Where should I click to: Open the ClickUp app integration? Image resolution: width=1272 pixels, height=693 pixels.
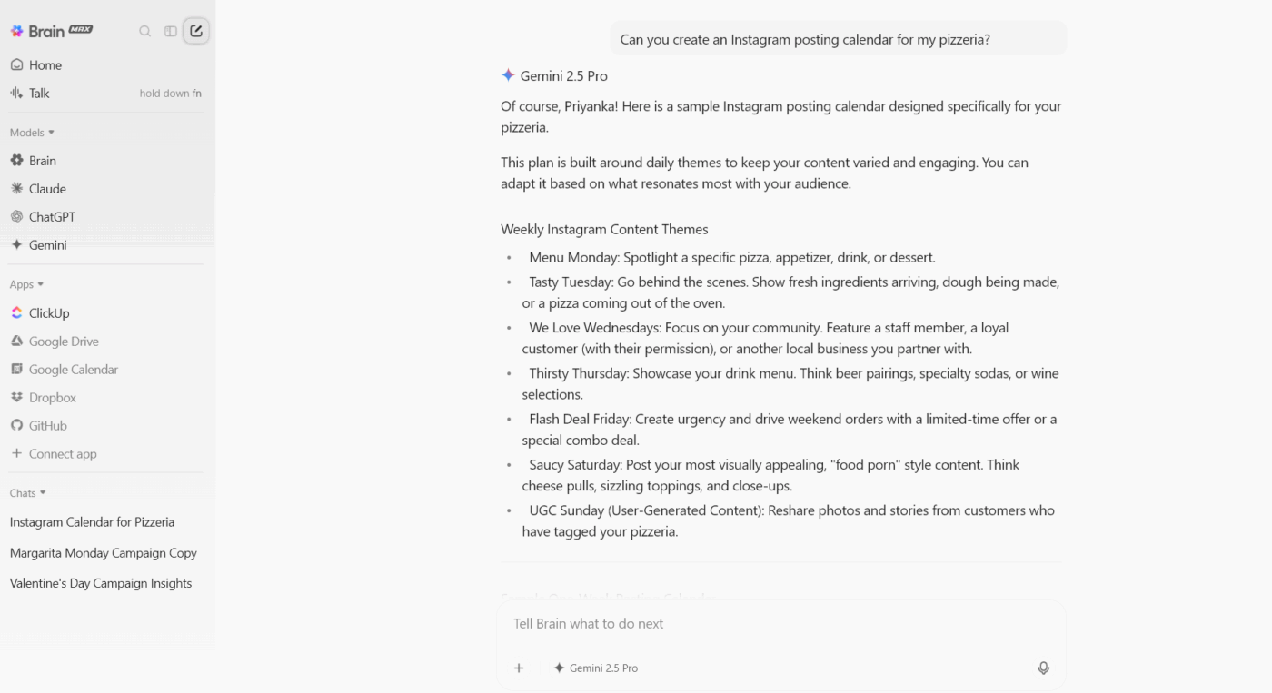pyautogui.click(x=47, y=312)
